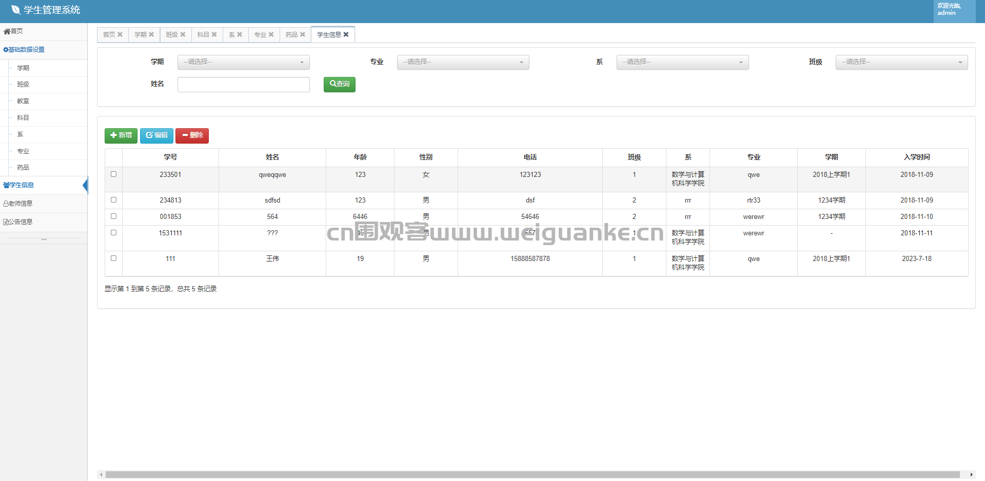Image resolution: width=985 pixels, height=481 pixels.
Task: Click the 学号 column header
Action: click(x=170, y=157)
